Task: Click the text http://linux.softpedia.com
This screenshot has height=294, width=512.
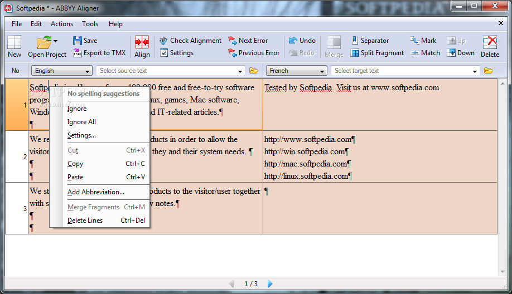Action: (306, 177)
